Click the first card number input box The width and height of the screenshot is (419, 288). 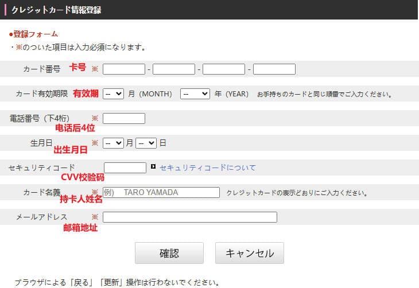point(124,69)
